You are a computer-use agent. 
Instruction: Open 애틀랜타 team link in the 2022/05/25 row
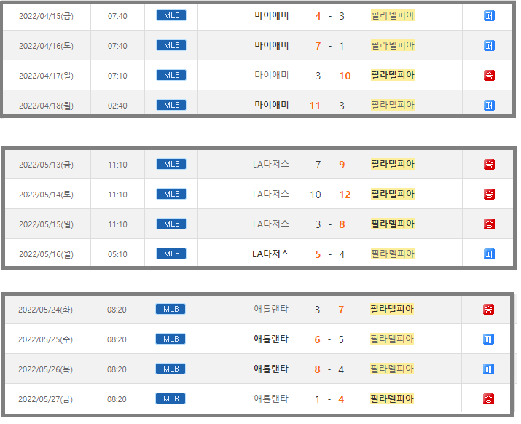271,339
